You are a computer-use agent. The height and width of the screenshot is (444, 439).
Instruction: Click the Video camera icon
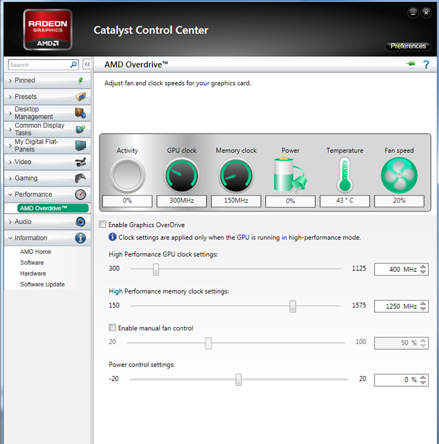(81, 162)
